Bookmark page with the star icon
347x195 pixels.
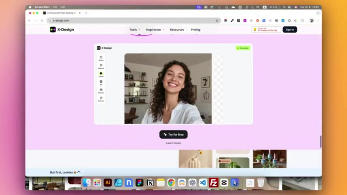click(x=217, y=21)
